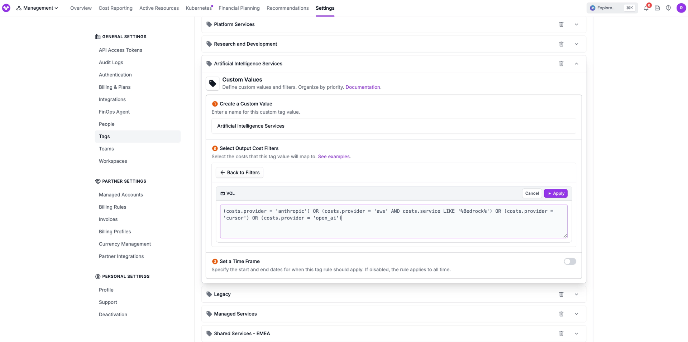Collapse the Artificial Intelligence Services tag
688x342 pixels.
(x=576, y=63)
